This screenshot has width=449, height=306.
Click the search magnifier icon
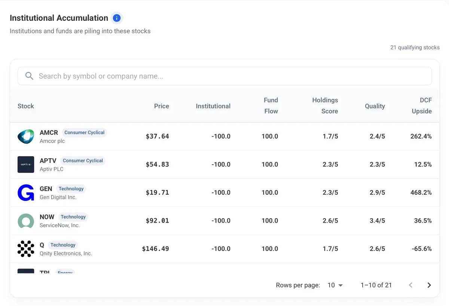coord(29,76)
